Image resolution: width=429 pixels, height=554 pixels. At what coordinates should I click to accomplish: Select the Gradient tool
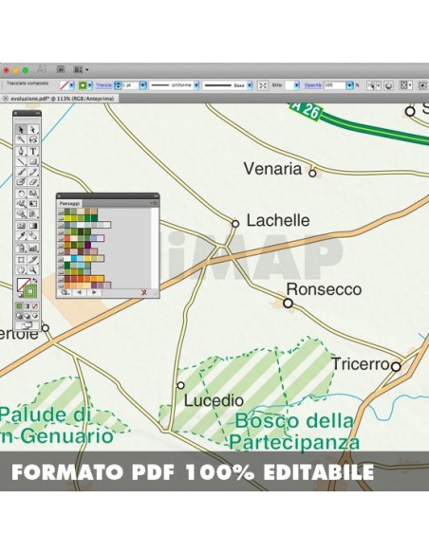click(33, 226)
